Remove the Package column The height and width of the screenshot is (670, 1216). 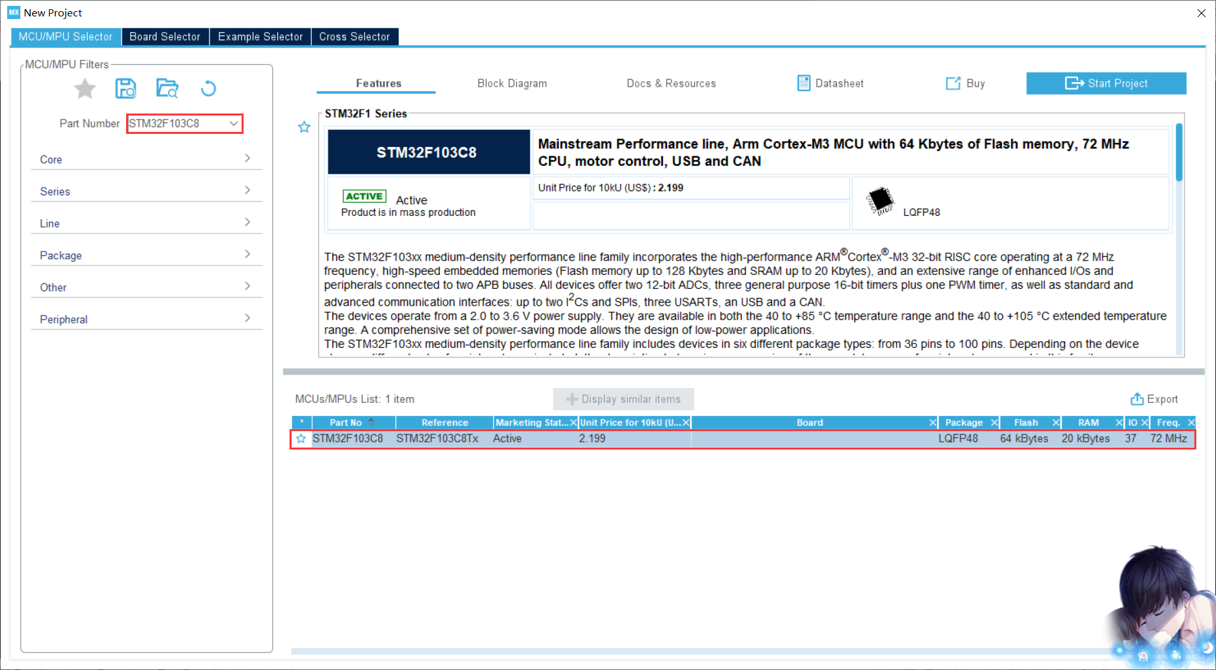coord(995,423)
